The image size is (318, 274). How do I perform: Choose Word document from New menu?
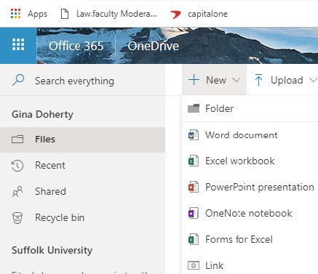250,135
